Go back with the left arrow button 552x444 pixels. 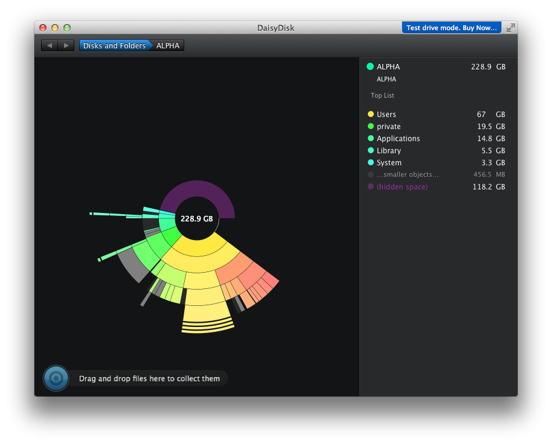50,45
